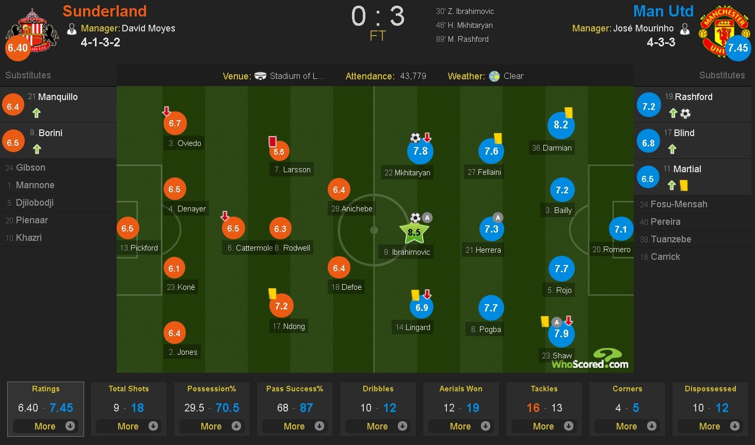The image size is (755, 445).
Task: Click Ndong's yellow card icon
Action: (x=272, y=293)
